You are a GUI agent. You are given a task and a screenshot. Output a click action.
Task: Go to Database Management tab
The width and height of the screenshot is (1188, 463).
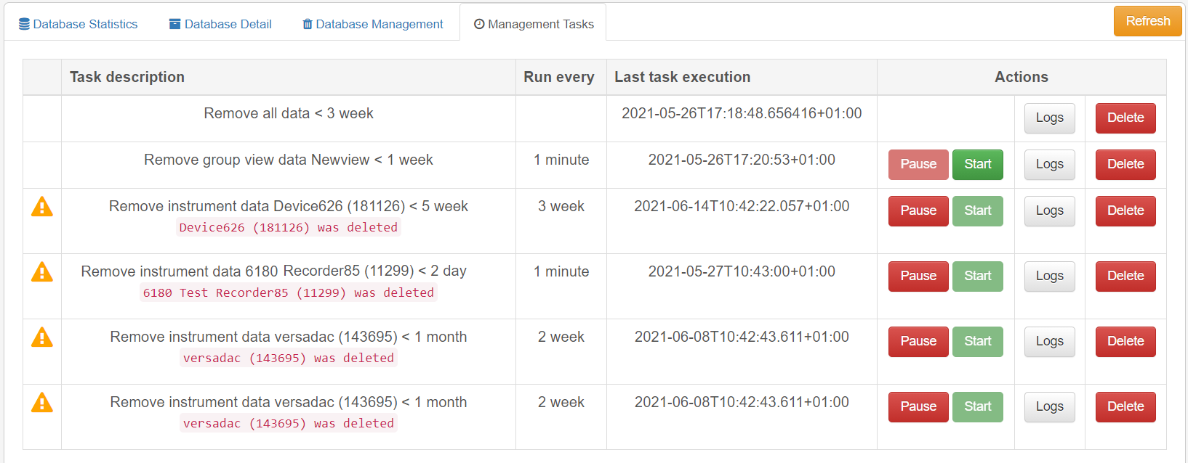pyautogui.click(x=373, y=24)
